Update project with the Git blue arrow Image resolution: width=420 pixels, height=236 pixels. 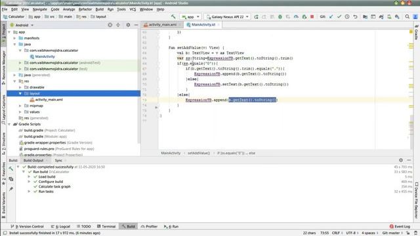click(331, 16)
